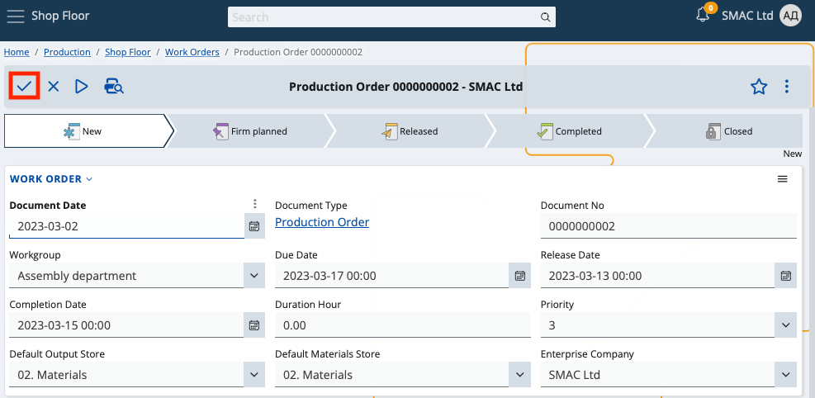This screenshot has width=815, height=398.
Task: Expand the Workgroup dropdown
Action: (x=254, y=276)
